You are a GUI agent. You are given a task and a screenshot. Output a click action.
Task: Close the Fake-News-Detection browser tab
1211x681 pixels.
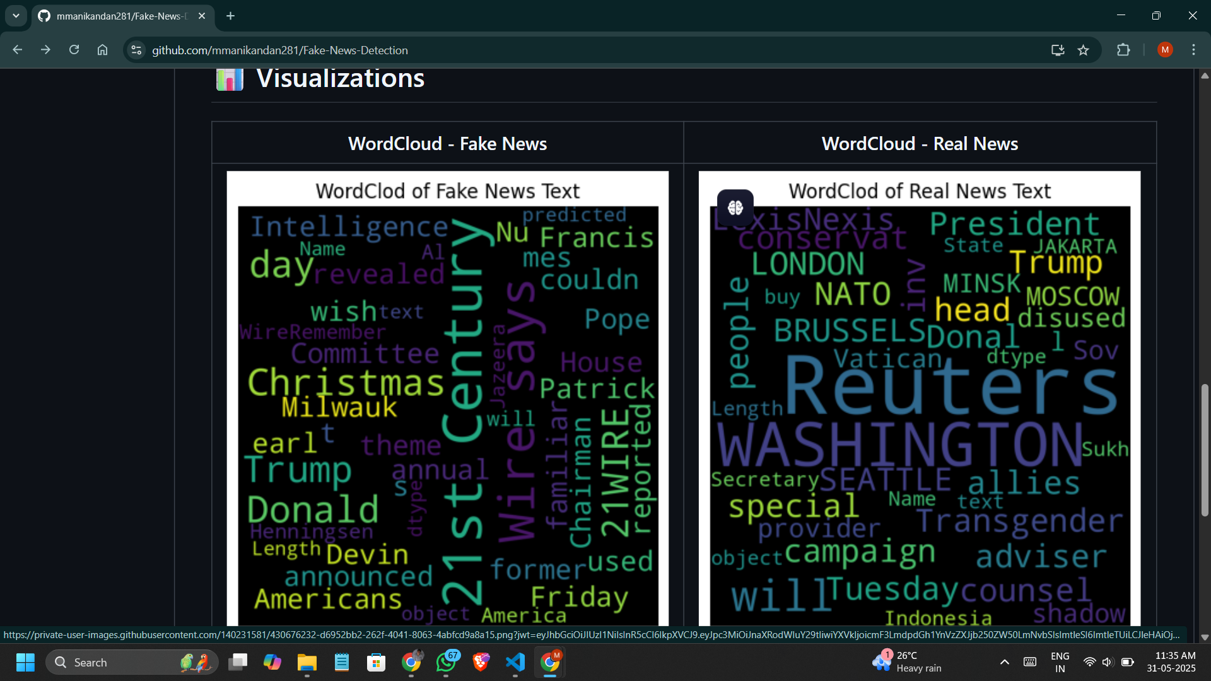(x=202, y=16)
